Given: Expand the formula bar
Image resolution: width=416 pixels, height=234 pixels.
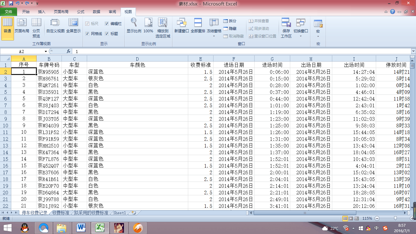Looking at the screenshot, I should pyautogui.click(x=413, y=51).
